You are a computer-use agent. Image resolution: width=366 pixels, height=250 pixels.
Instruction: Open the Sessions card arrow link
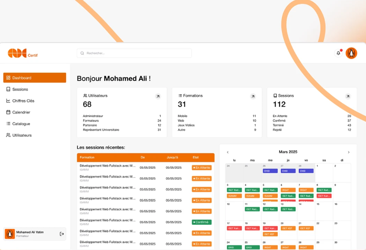(348, 96)
